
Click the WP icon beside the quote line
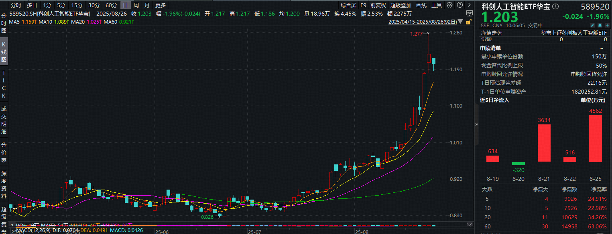click(470, 13)
